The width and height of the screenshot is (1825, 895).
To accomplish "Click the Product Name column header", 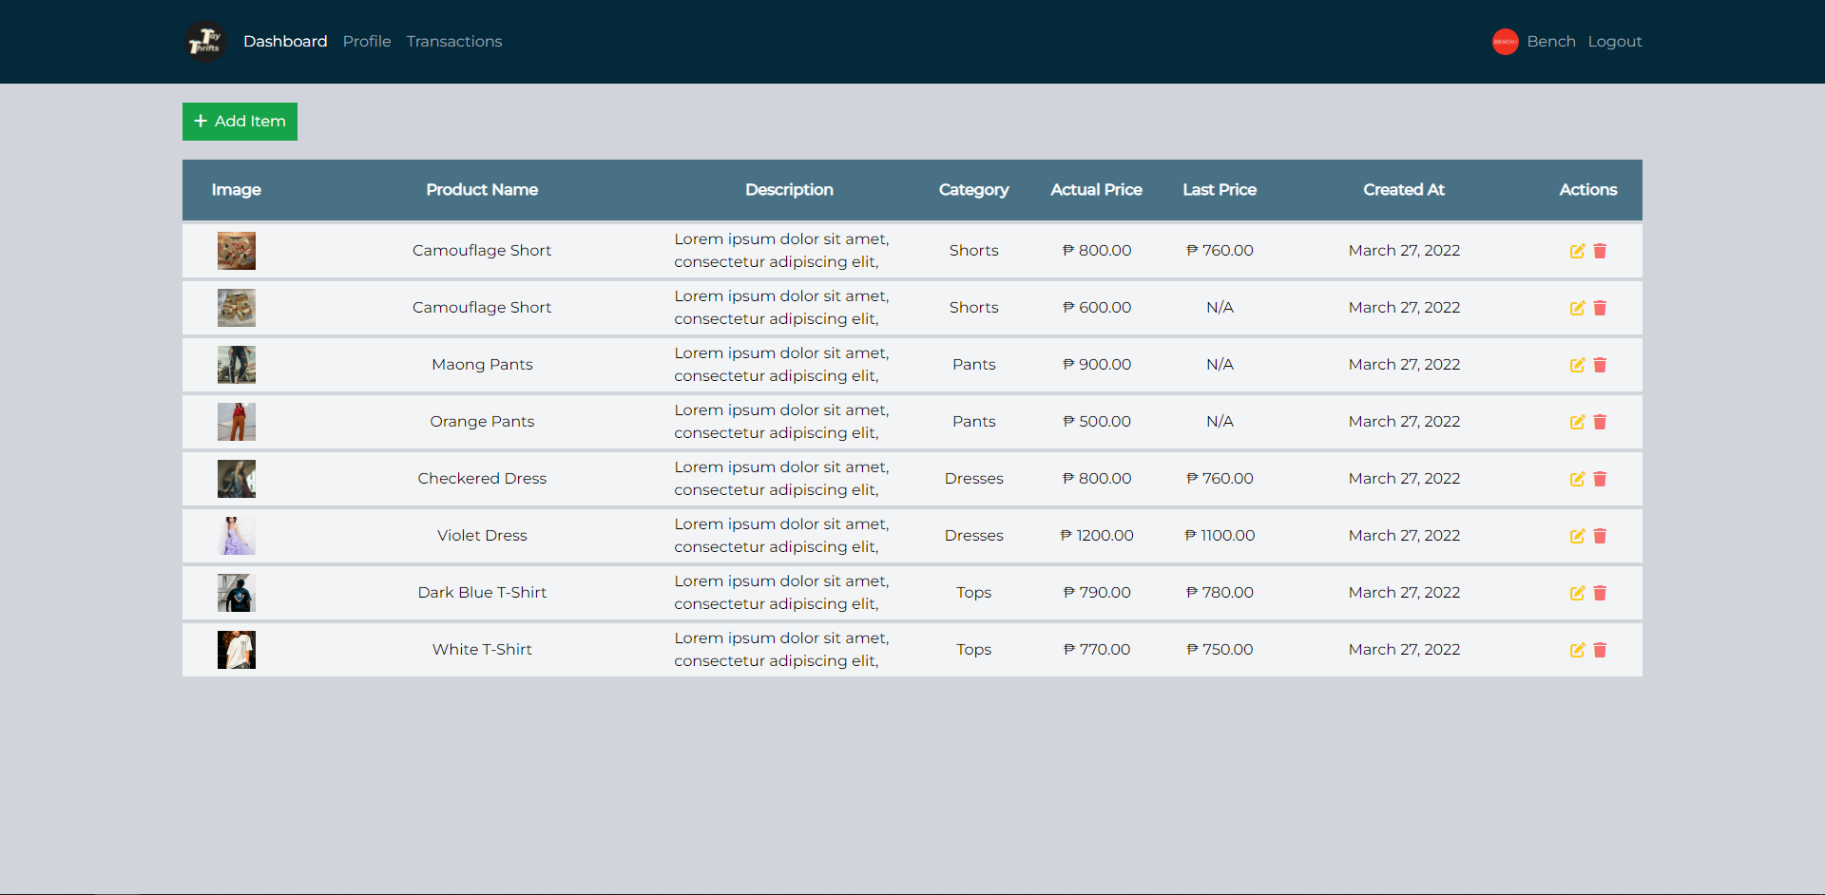I will (x=482, y=190).
